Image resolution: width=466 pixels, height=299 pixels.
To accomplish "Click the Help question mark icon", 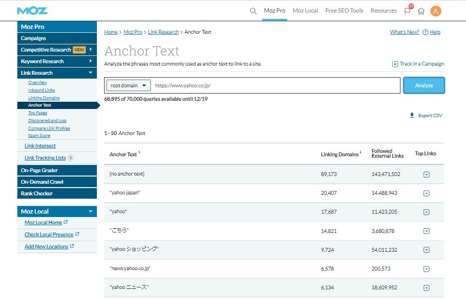I will point(426,32).
